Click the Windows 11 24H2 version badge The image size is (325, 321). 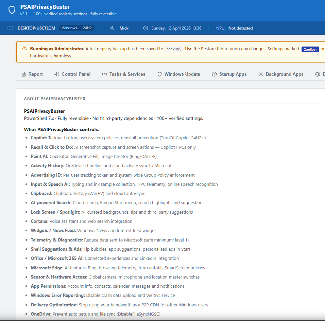[76, 28]
